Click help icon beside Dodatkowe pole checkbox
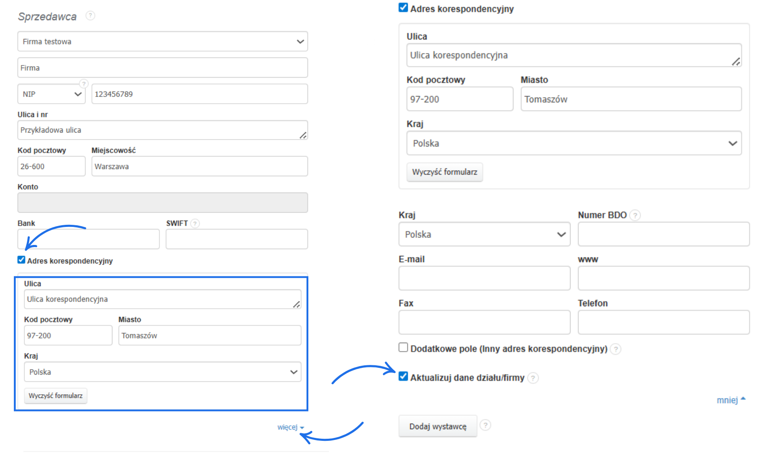This screenshot has height=453, width=774. pos(615,349)
